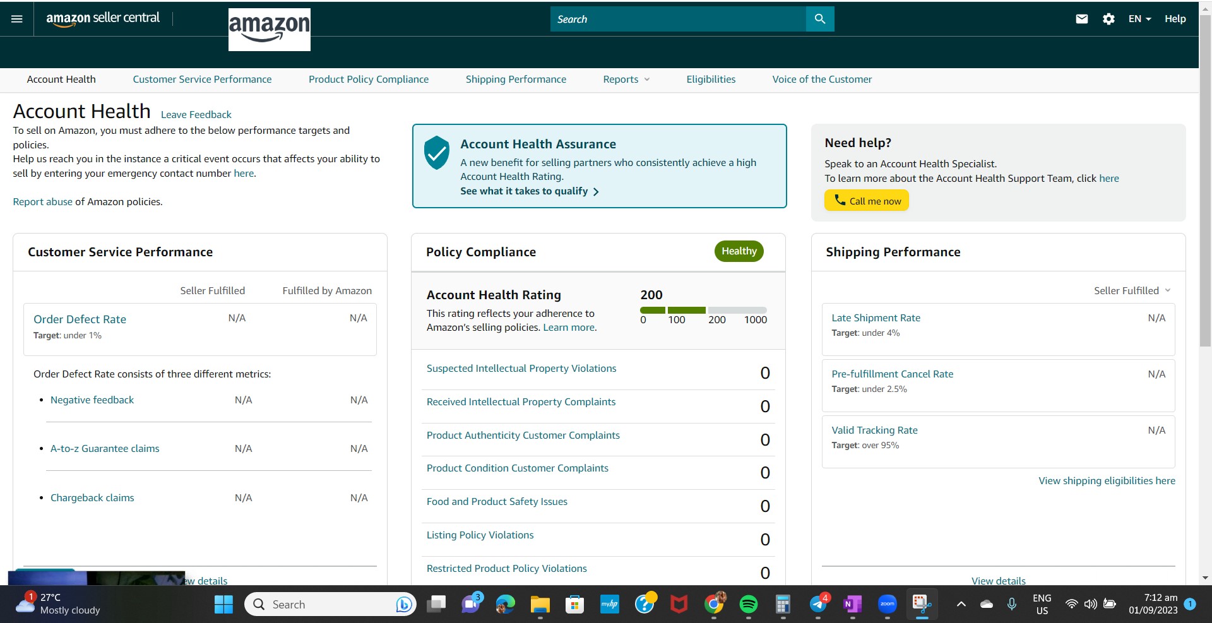Image resolution: width=1212 pixels, height=623 pixels.
Task: Click the OneDrive cloud tray icon
Action: click(986, 604)
